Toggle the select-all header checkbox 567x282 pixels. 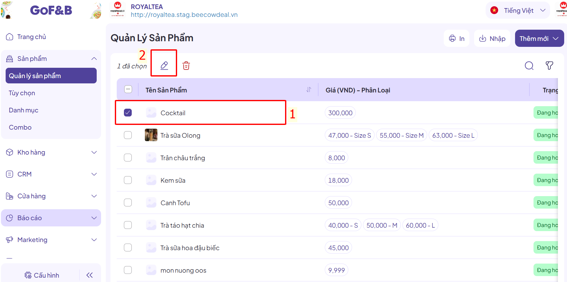click(x=128, y=89)
